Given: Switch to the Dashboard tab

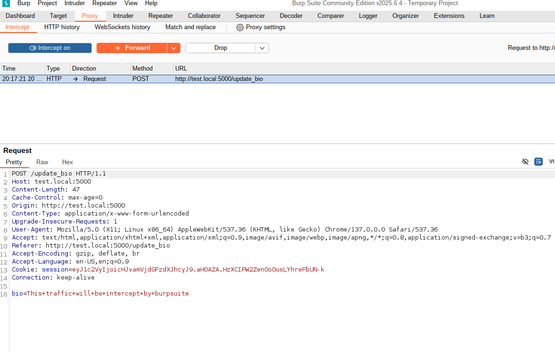Looking at the screenshot, I should [20, 16].
